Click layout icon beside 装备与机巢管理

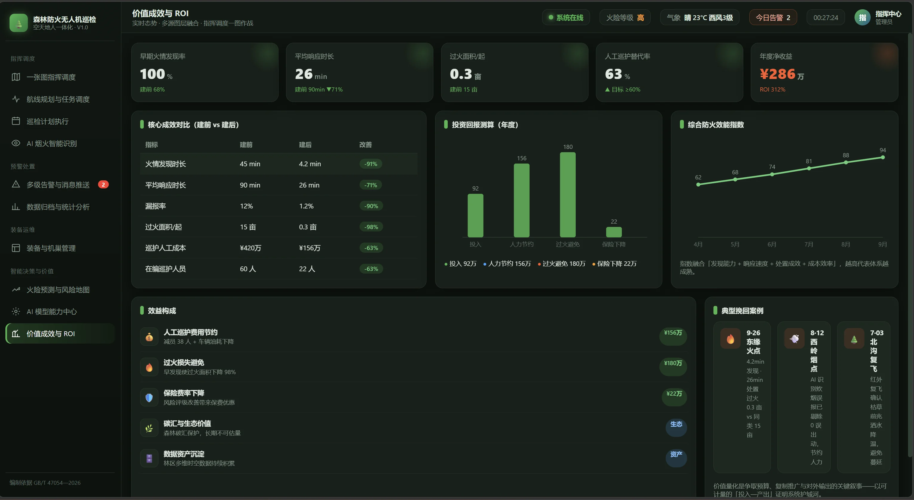pyautogui.click(x=16, y=248)
